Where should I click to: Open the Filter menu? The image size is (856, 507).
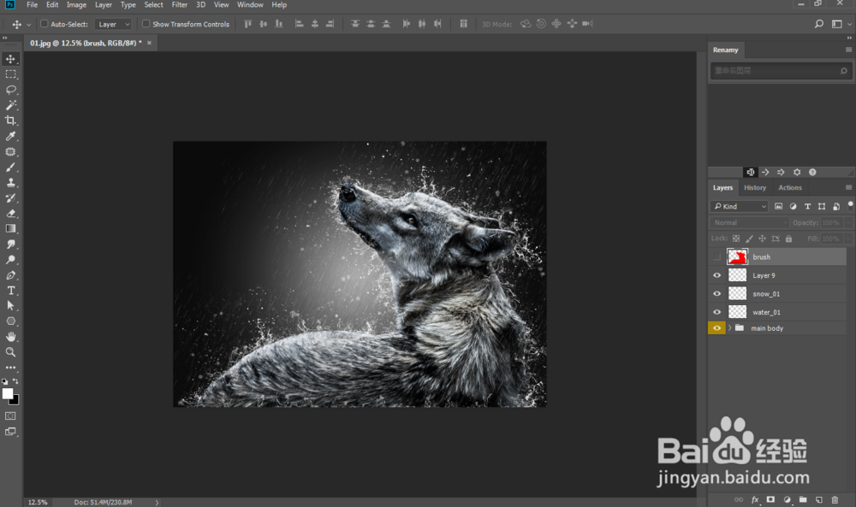(x=180, y=5)
